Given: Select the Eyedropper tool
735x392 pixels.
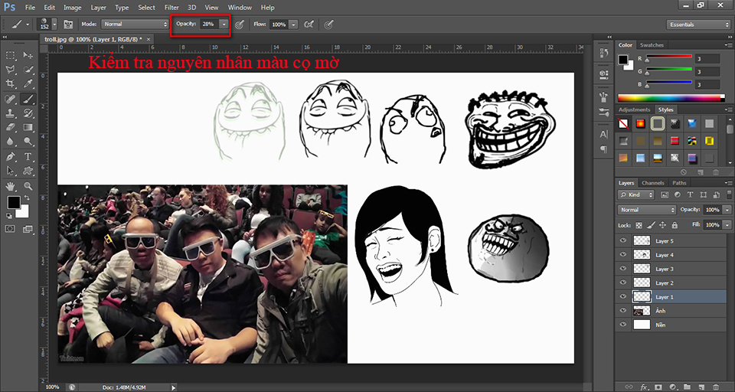Looking at the screenshot, I should [28, 84].
